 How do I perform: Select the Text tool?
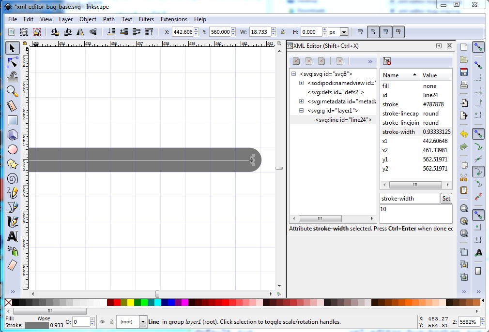click(12, 236)
